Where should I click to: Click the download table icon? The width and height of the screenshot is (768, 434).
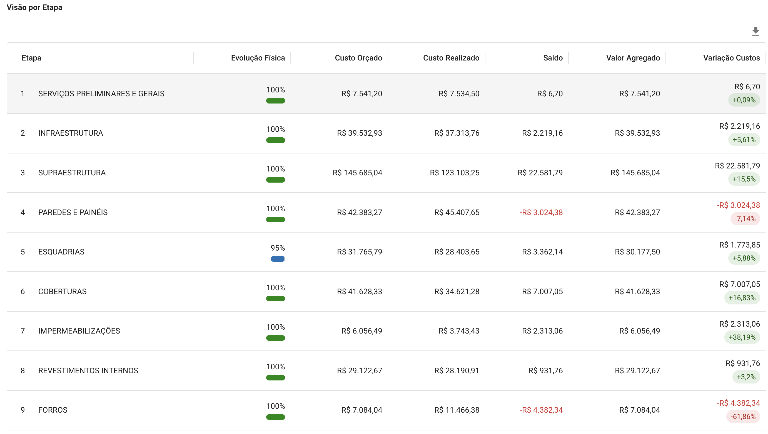[755, 31]
